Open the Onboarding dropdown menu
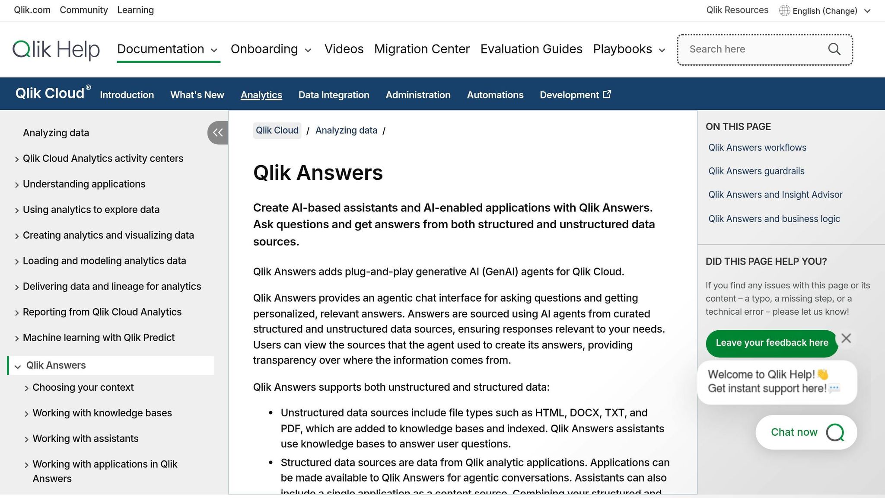This screenshot has width=885, height=498. (271, 49)
